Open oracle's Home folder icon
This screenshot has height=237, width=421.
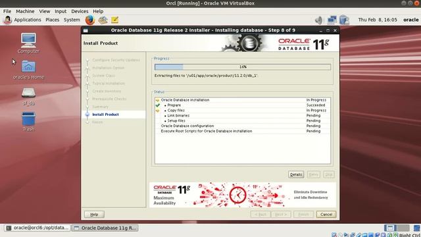tap(28, 70)
